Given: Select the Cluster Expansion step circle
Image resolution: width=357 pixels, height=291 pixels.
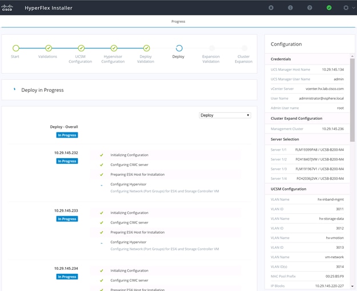Looking at the screenshot, I should point(244,48).
